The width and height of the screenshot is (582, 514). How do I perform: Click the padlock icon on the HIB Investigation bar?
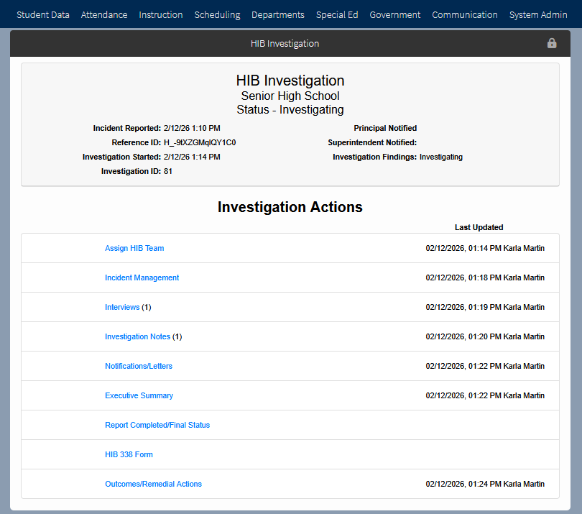(x=551, y=43)
